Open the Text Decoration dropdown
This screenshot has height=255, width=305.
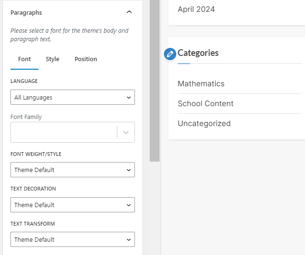click(72, 205)
